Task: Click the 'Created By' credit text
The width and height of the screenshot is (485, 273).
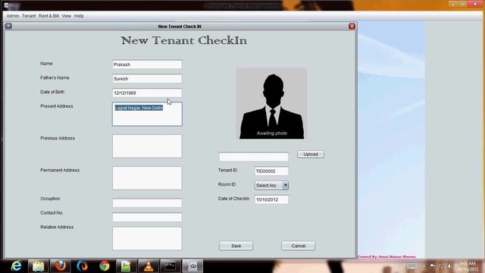Action: 386,256
